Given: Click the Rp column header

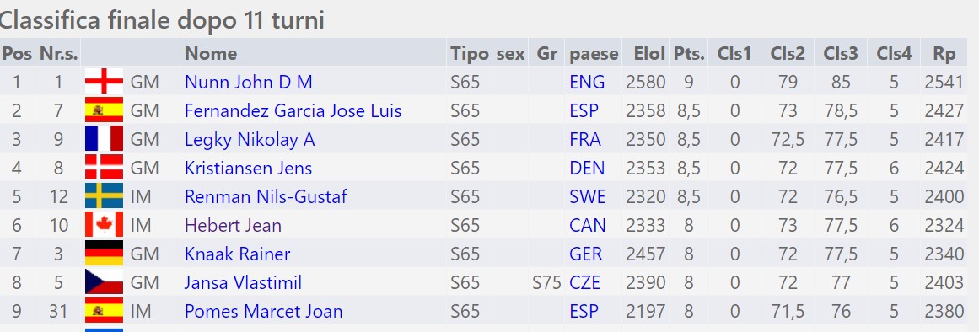Looking at the screenshot, I should coord(944,54).
